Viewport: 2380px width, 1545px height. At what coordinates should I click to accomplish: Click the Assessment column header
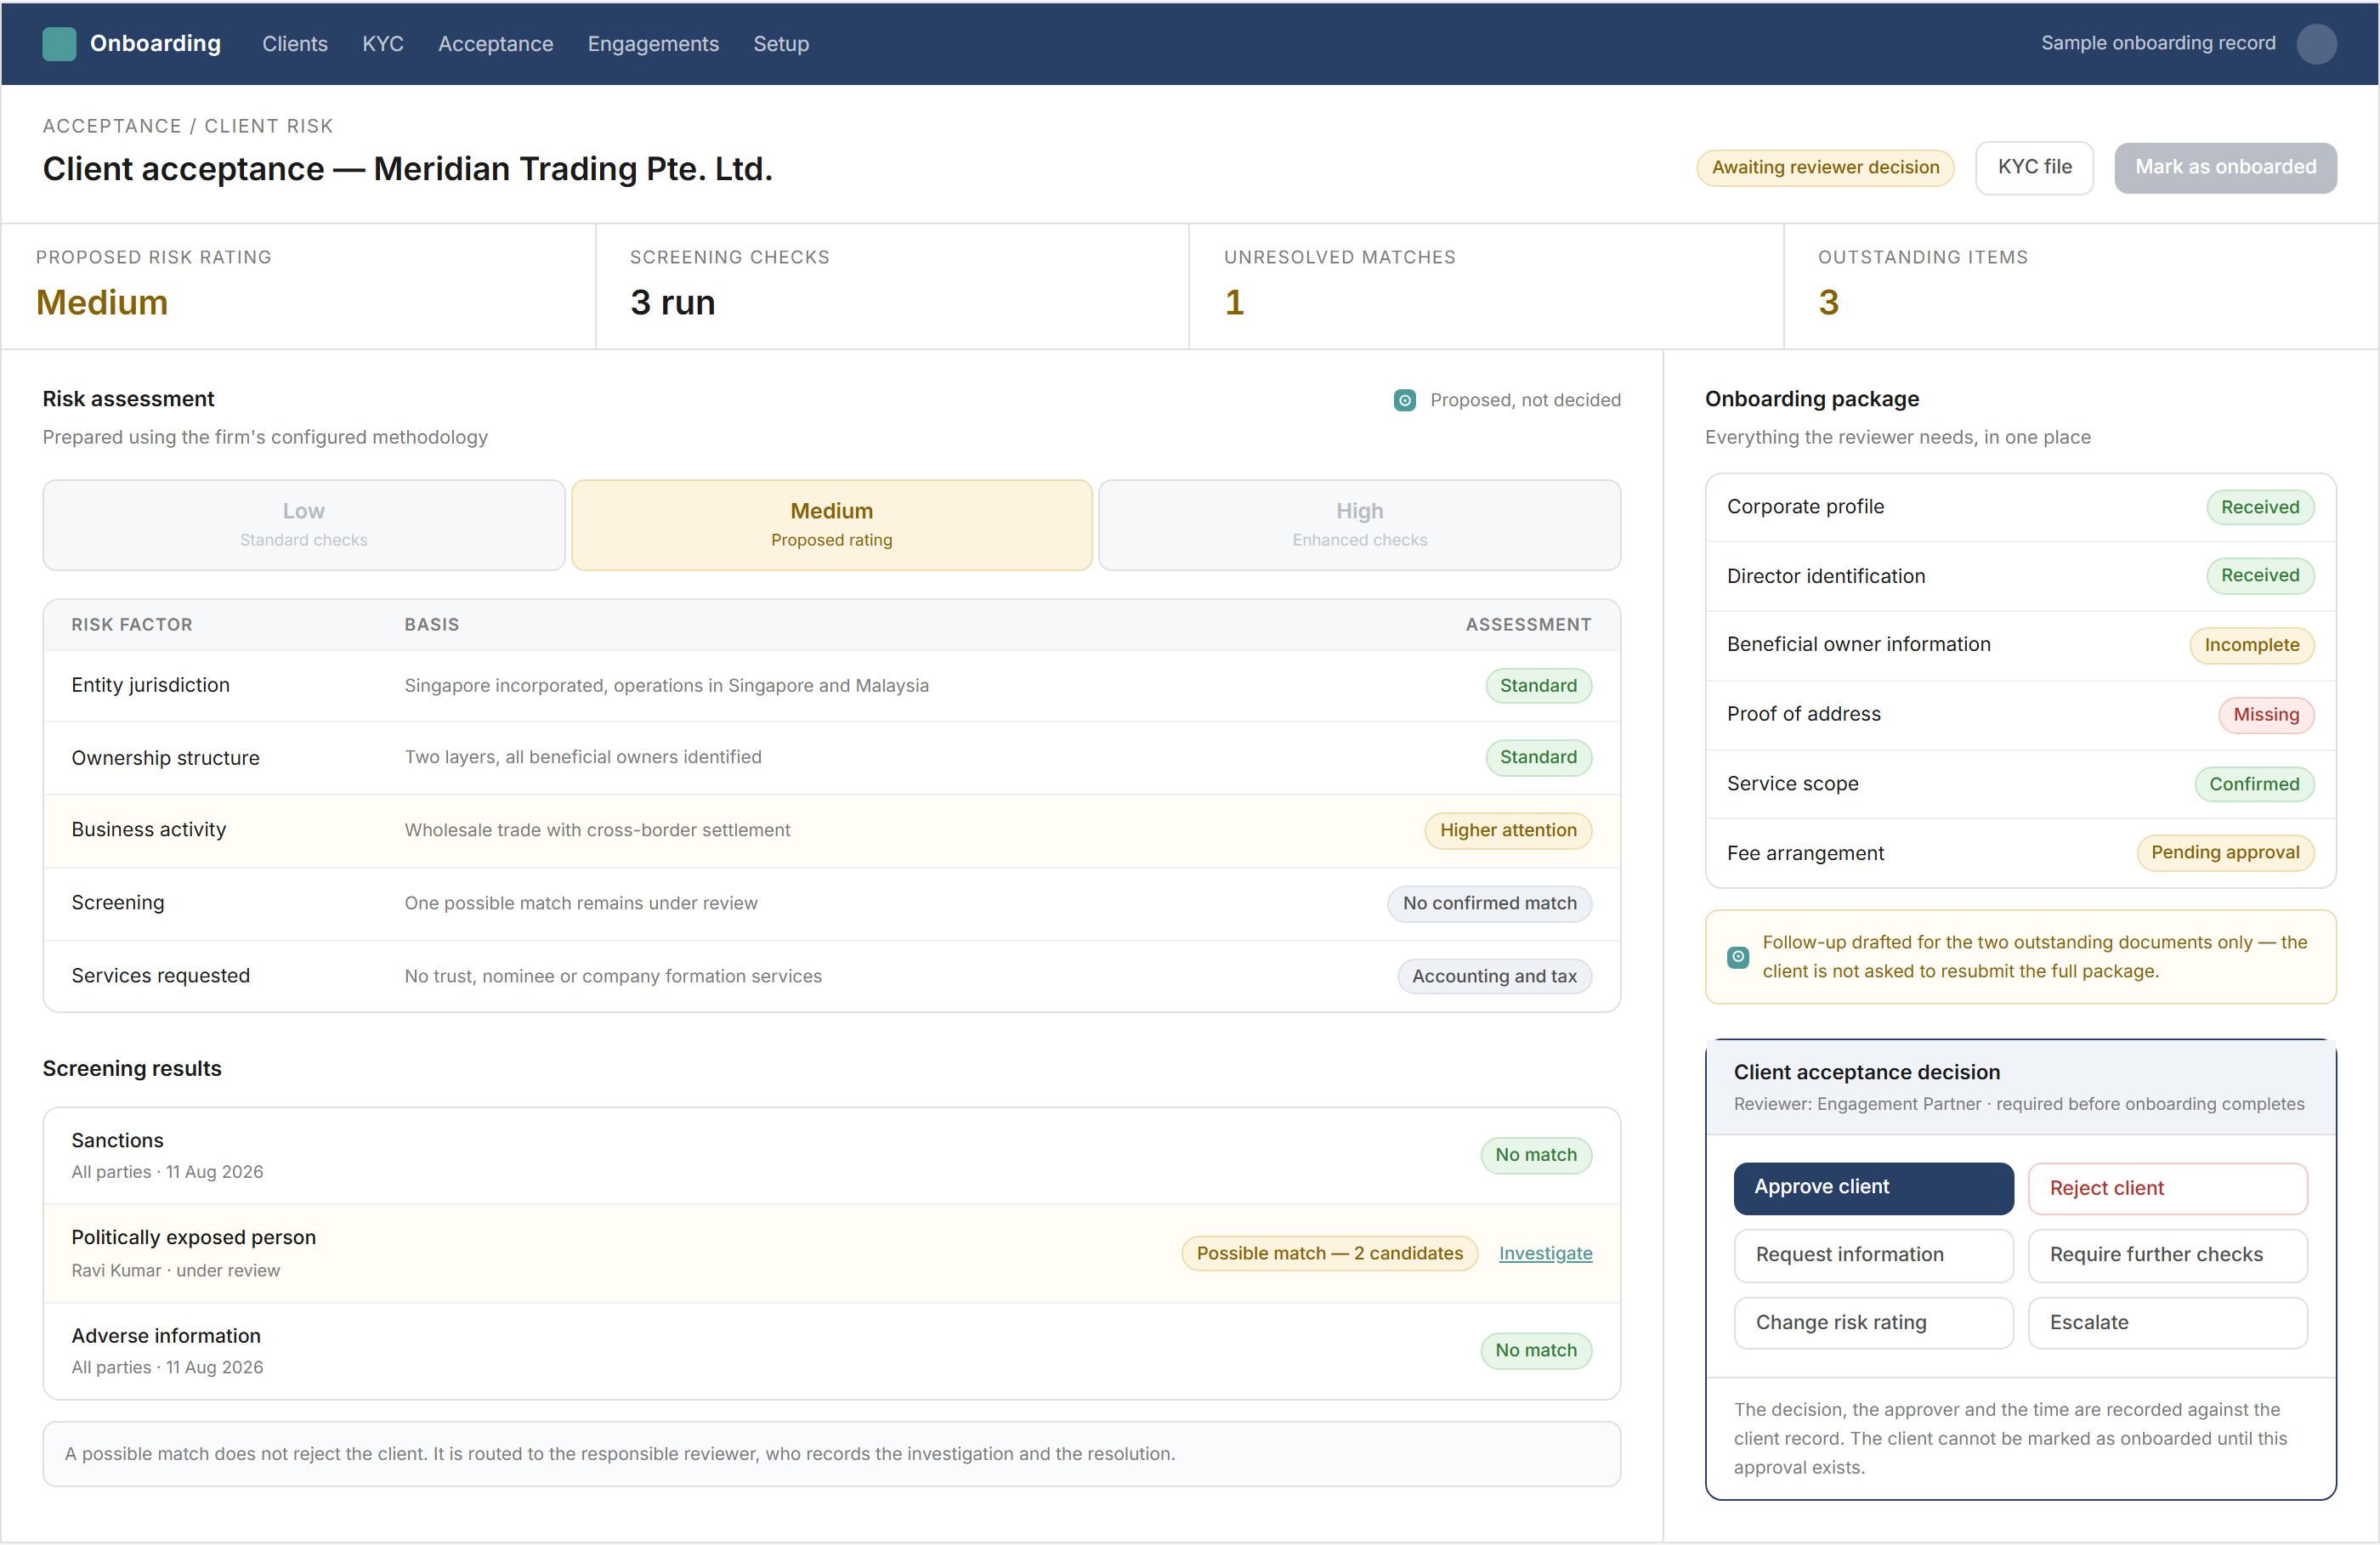coord(1528,625)
